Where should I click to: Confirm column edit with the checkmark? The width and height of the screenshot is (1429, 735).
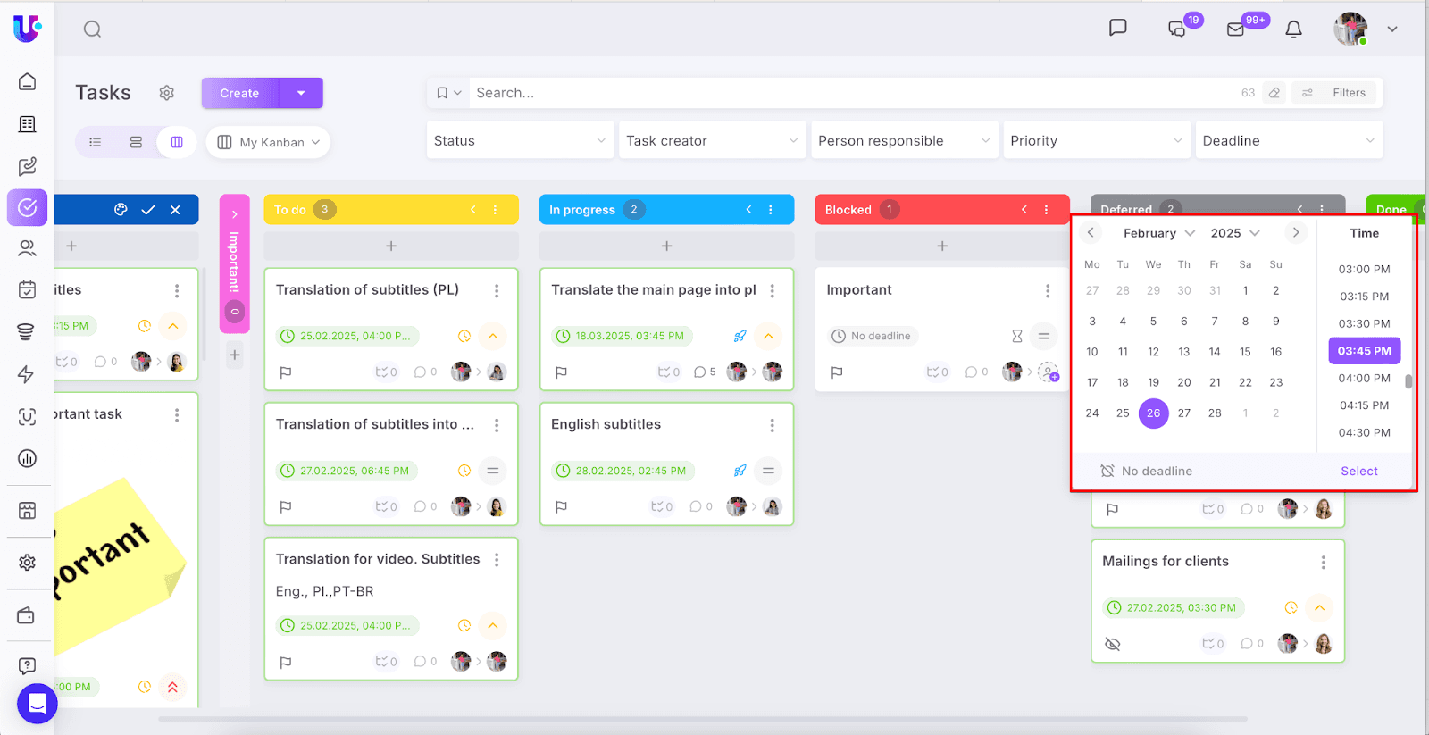pyautogui.click(x=148, y=210)
